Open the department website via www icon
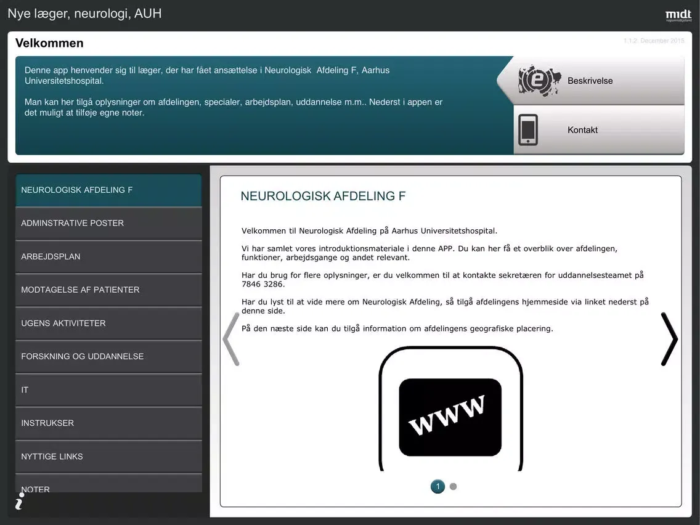Image resolution: width=700 pixels, height=525 pixels. tap(450, 409)
